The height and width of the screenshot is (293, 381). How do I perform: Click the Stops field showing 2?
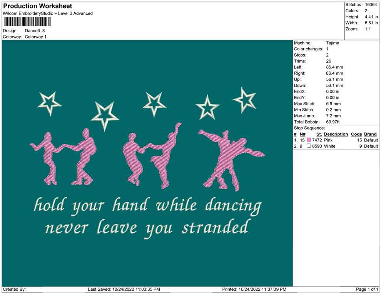[x=325, y=55]
